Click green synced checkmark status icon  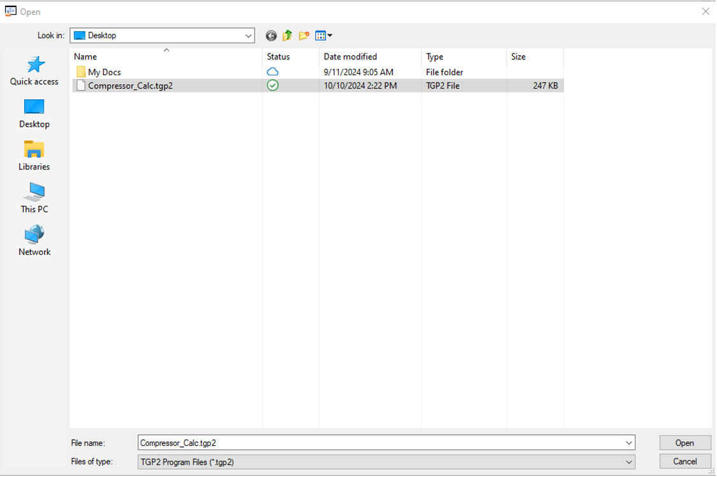click(x=273, y=85)
